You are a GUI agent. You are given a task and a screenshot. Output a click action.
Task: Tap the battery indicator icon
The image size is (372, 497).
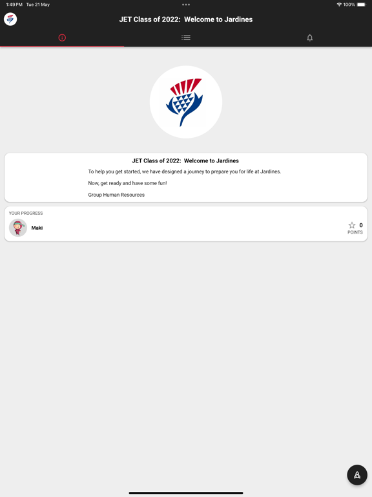click(361, 5)
